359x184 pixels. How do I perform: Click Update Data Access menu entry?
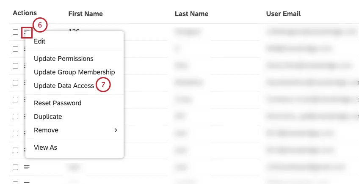coord(64,86)
